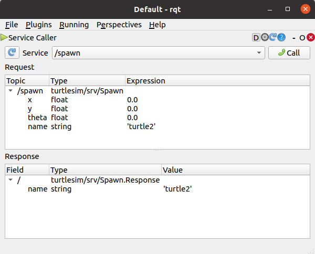Select the name expression 'turtle2' in Request

[x=141, y=126]
